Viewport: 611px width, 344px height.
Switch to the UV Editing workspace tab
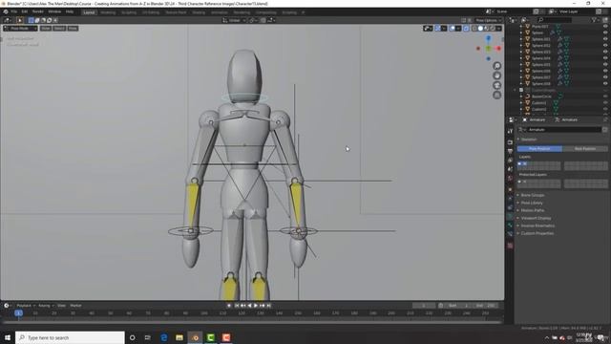tap(151, 12)
